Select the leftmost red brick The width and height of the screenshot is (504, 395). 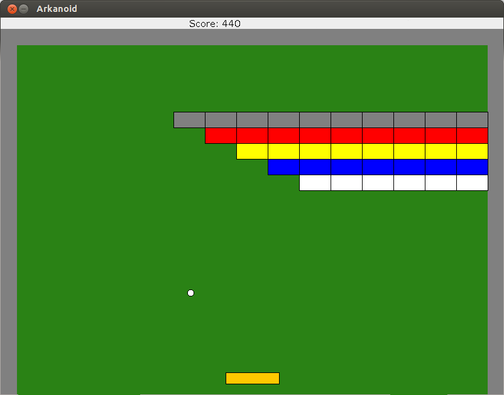click(221, 135)
